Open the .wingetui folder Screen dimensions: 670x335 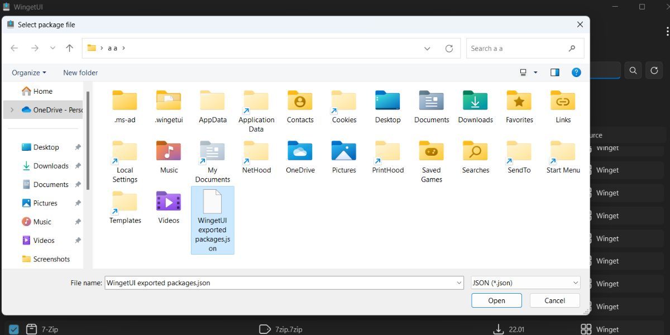[169, 107]
